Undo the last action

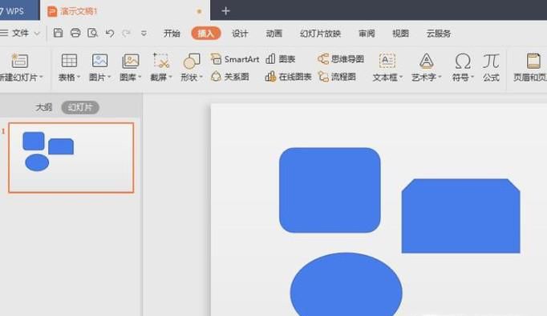tap(110, 33)
